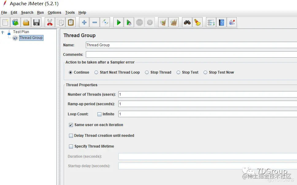Open the Search menu
The width and height of the screenshot is (297, 185).
27,13
